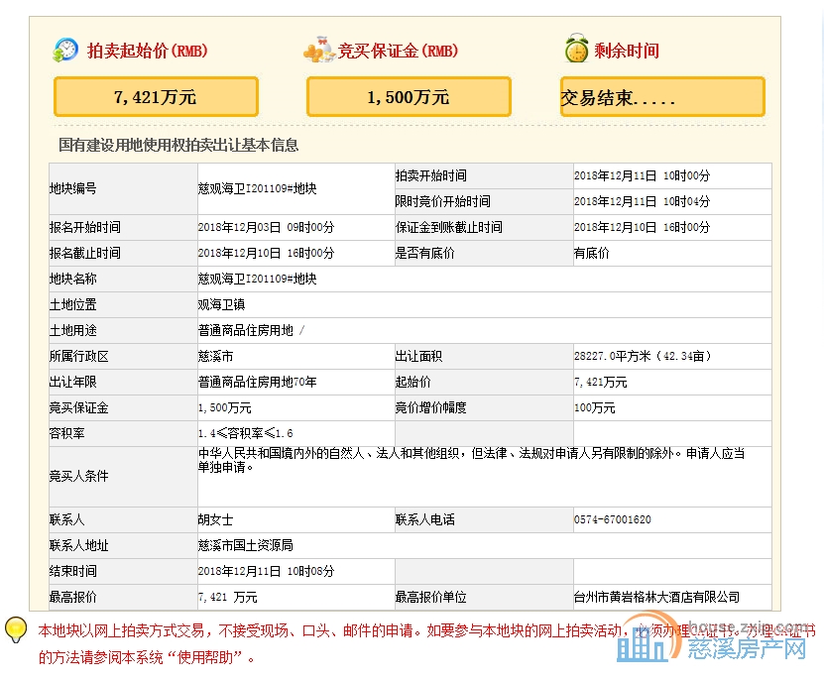The width and height of the screenshot is (824, 678).
Task: Click the remaining time green clock icon
Action: [x=576, y=50]
